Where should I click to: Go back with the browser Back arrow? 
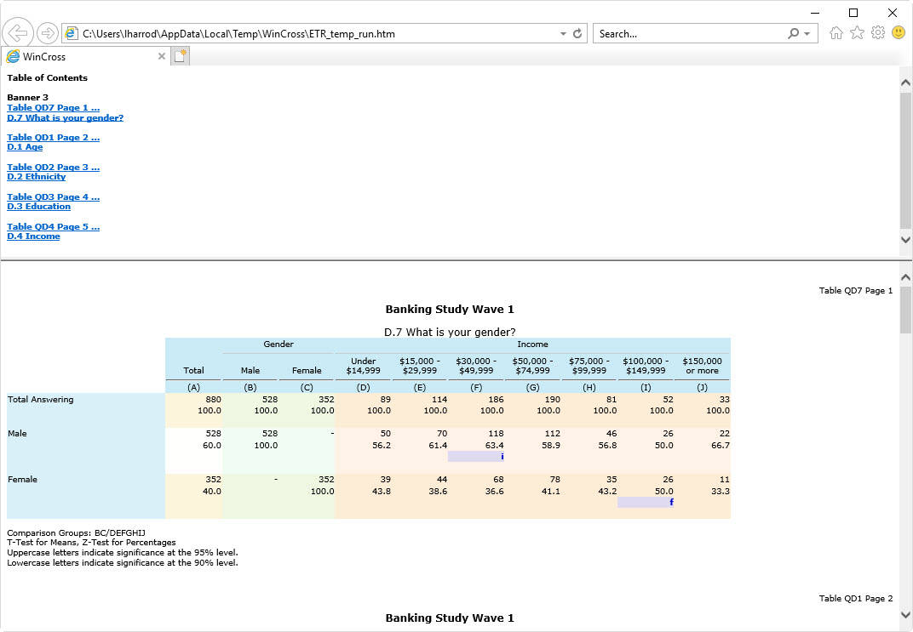[18, 32]
